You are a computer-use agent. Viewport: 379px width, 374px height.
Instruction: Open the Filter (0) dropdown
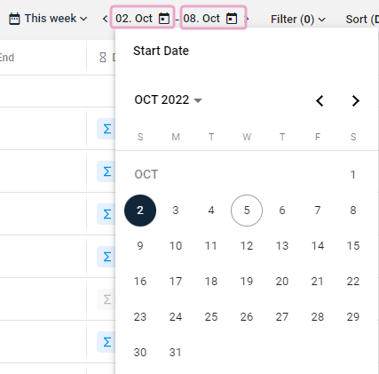(x=298, y=20)
